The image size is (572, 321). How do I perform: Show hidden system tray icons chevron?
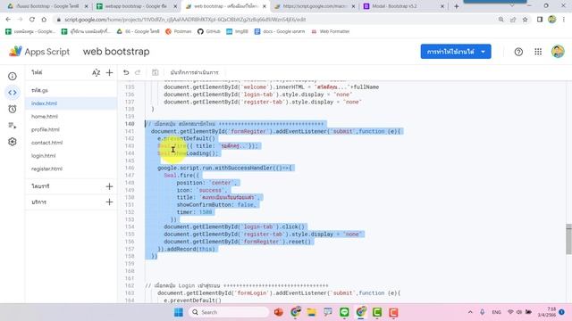(470, 312)
